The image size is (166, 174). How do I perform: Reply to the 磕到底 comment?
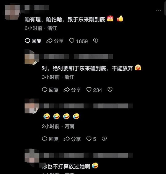50,90
